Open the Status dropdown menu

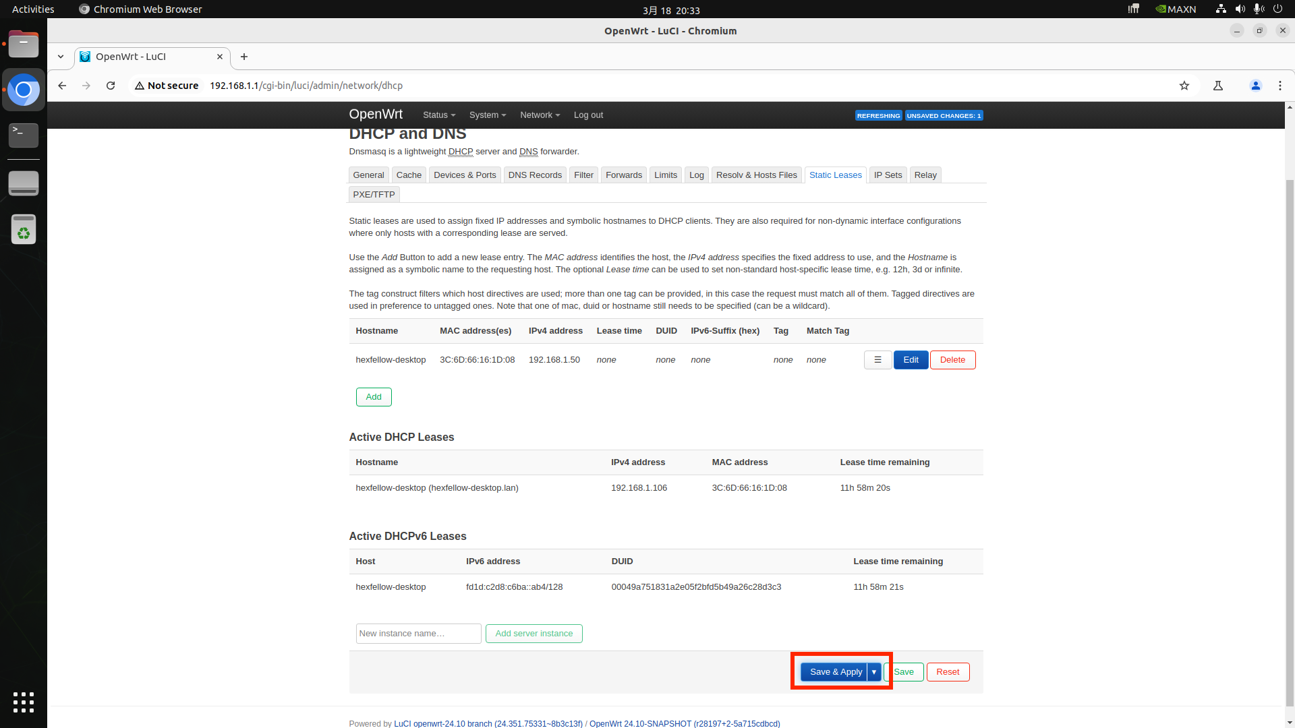438,115
